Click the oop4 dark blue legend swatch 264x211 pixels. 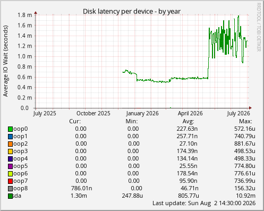[x=10, y=159]
